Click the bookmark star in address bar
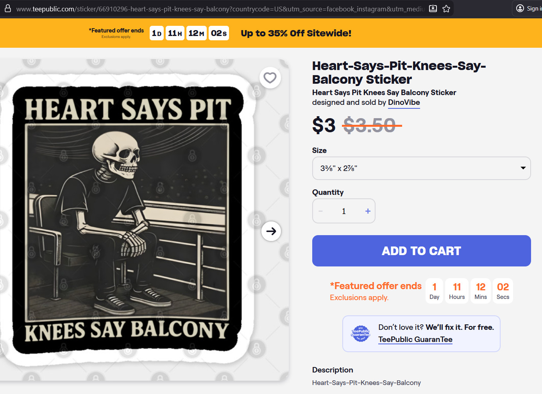The width and height of the screenshot is (542, 394). click(x=446, y=9)
